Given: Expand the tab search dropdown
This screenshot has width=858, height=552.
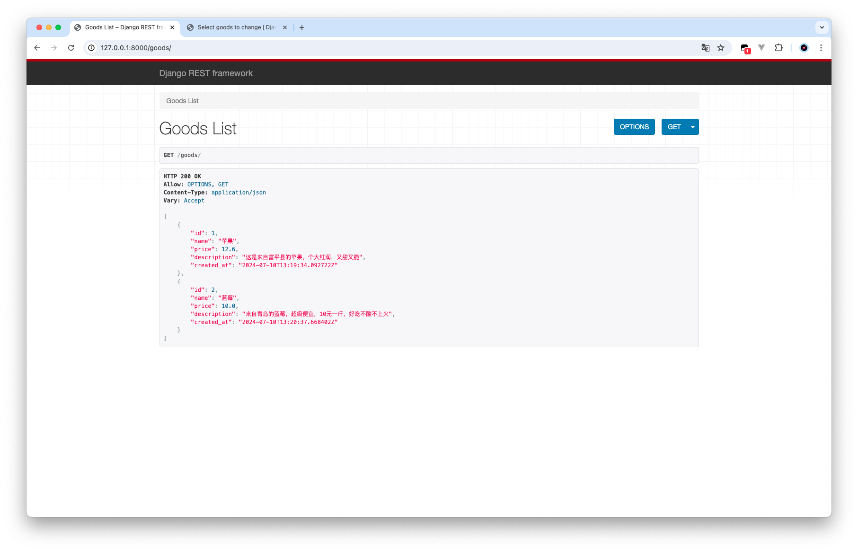Looking at the screenshot, I should click(822, 27).
